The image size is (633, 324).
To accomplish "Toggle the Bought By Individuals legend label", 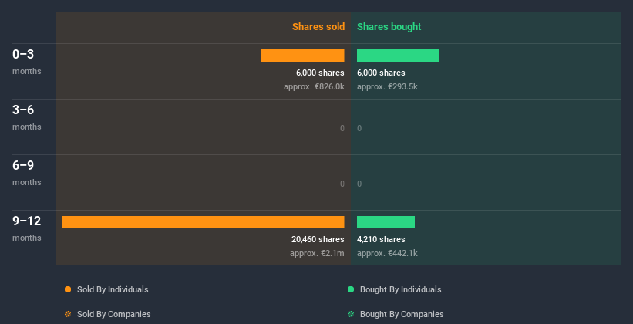I will click(400, 289).
